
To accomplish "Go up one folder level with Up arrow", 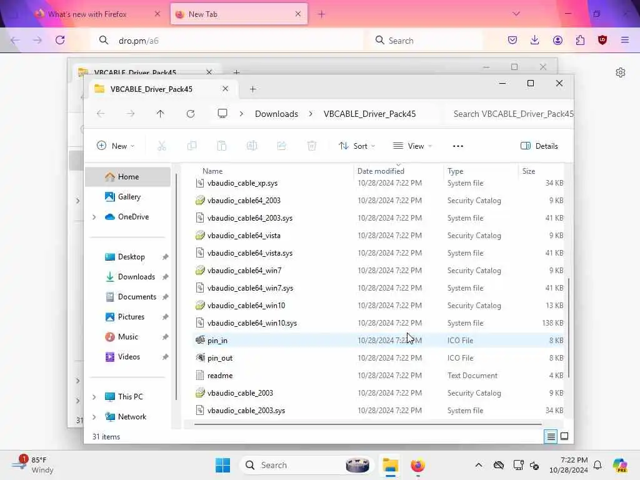I will [161, 114].
